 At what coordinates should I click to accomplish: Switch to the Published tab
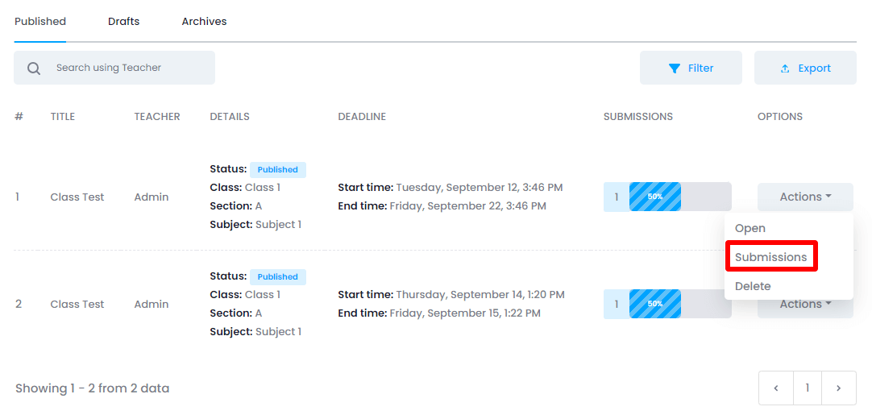click(x=40, y=22)
